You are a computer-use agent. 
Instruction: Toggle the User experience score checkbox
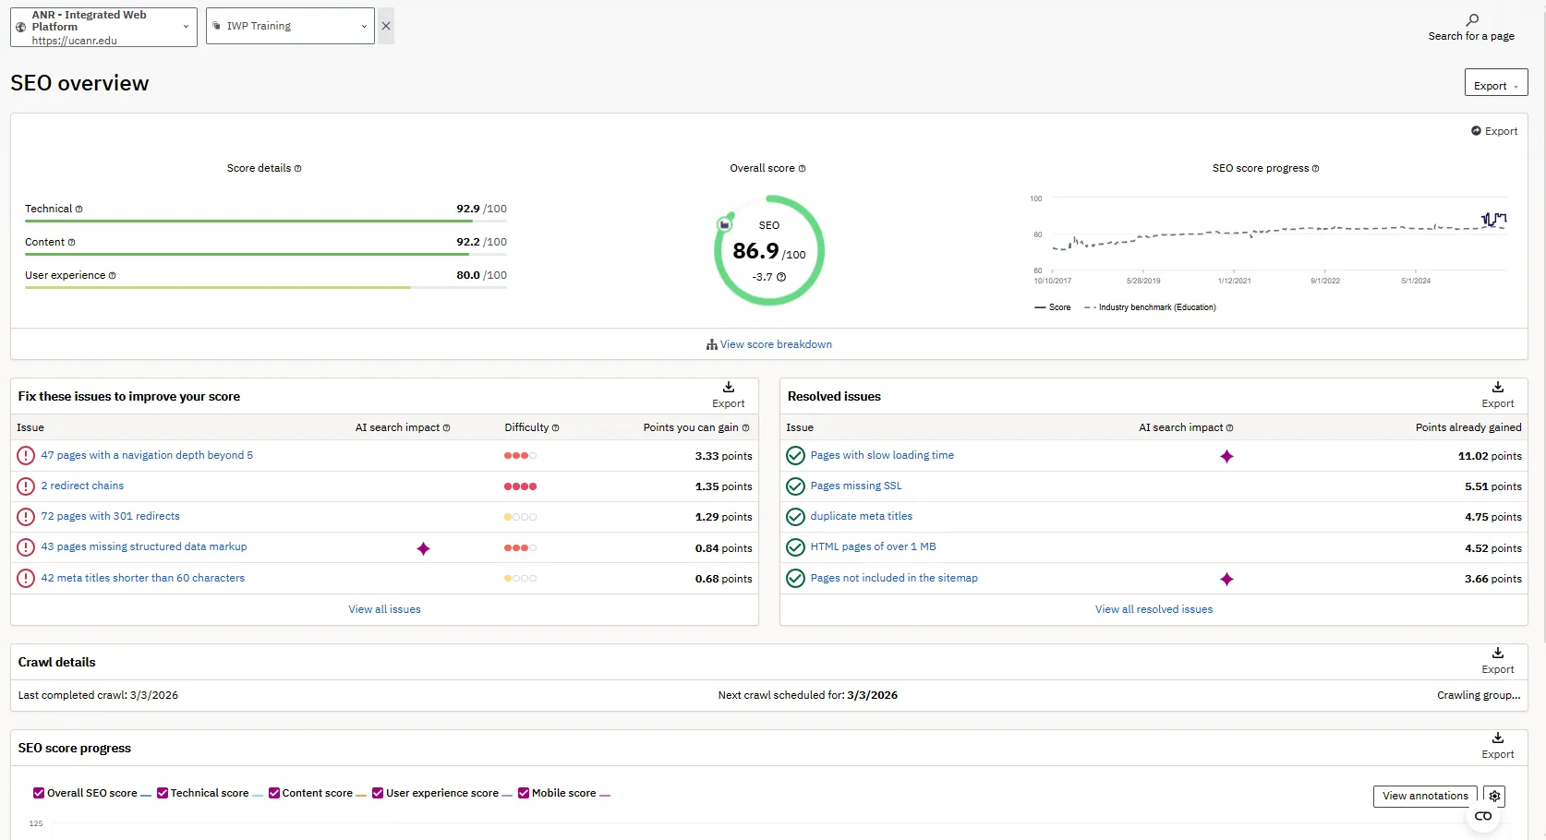pos(378,793)
